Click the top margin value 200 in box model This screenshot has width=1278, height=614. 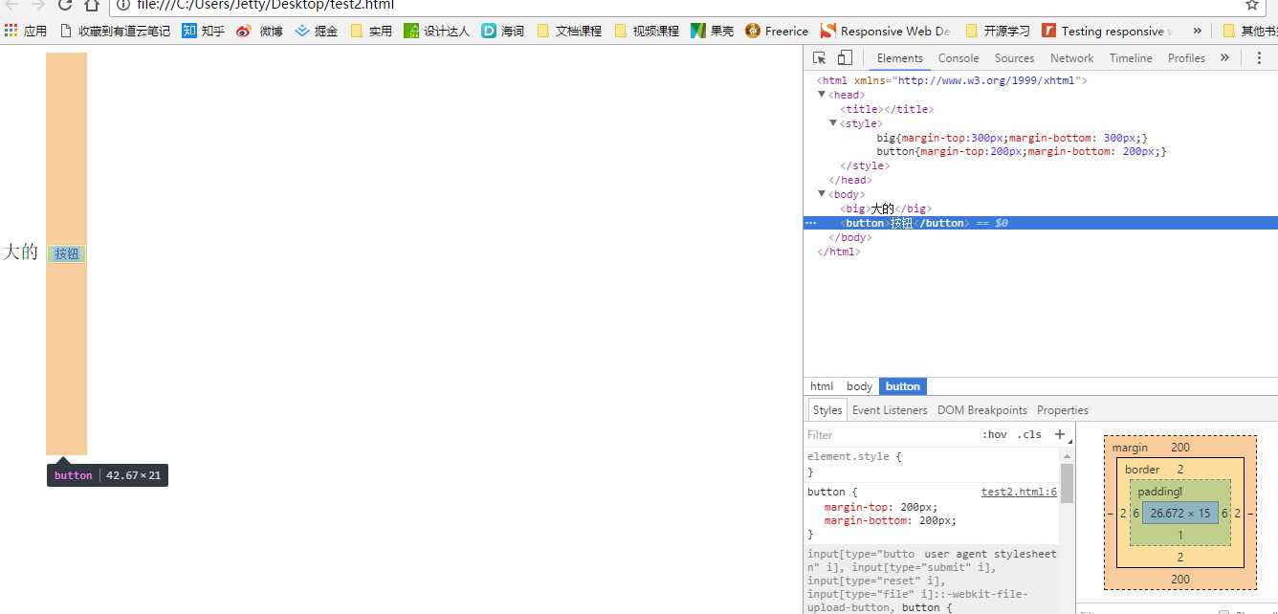click(x=1179, y=448)
